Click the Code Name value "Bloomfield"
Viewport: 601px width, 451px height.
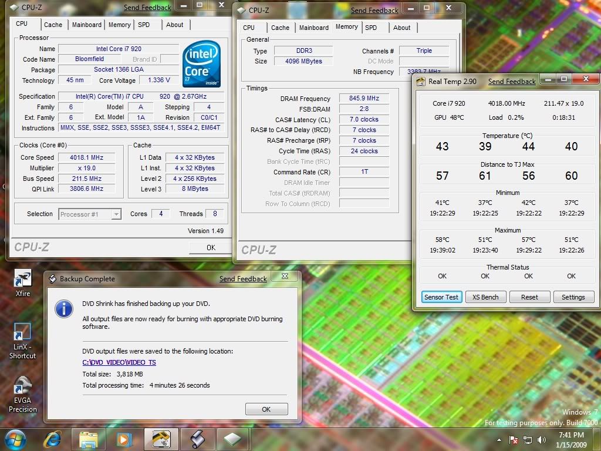[x=90, y=59]
